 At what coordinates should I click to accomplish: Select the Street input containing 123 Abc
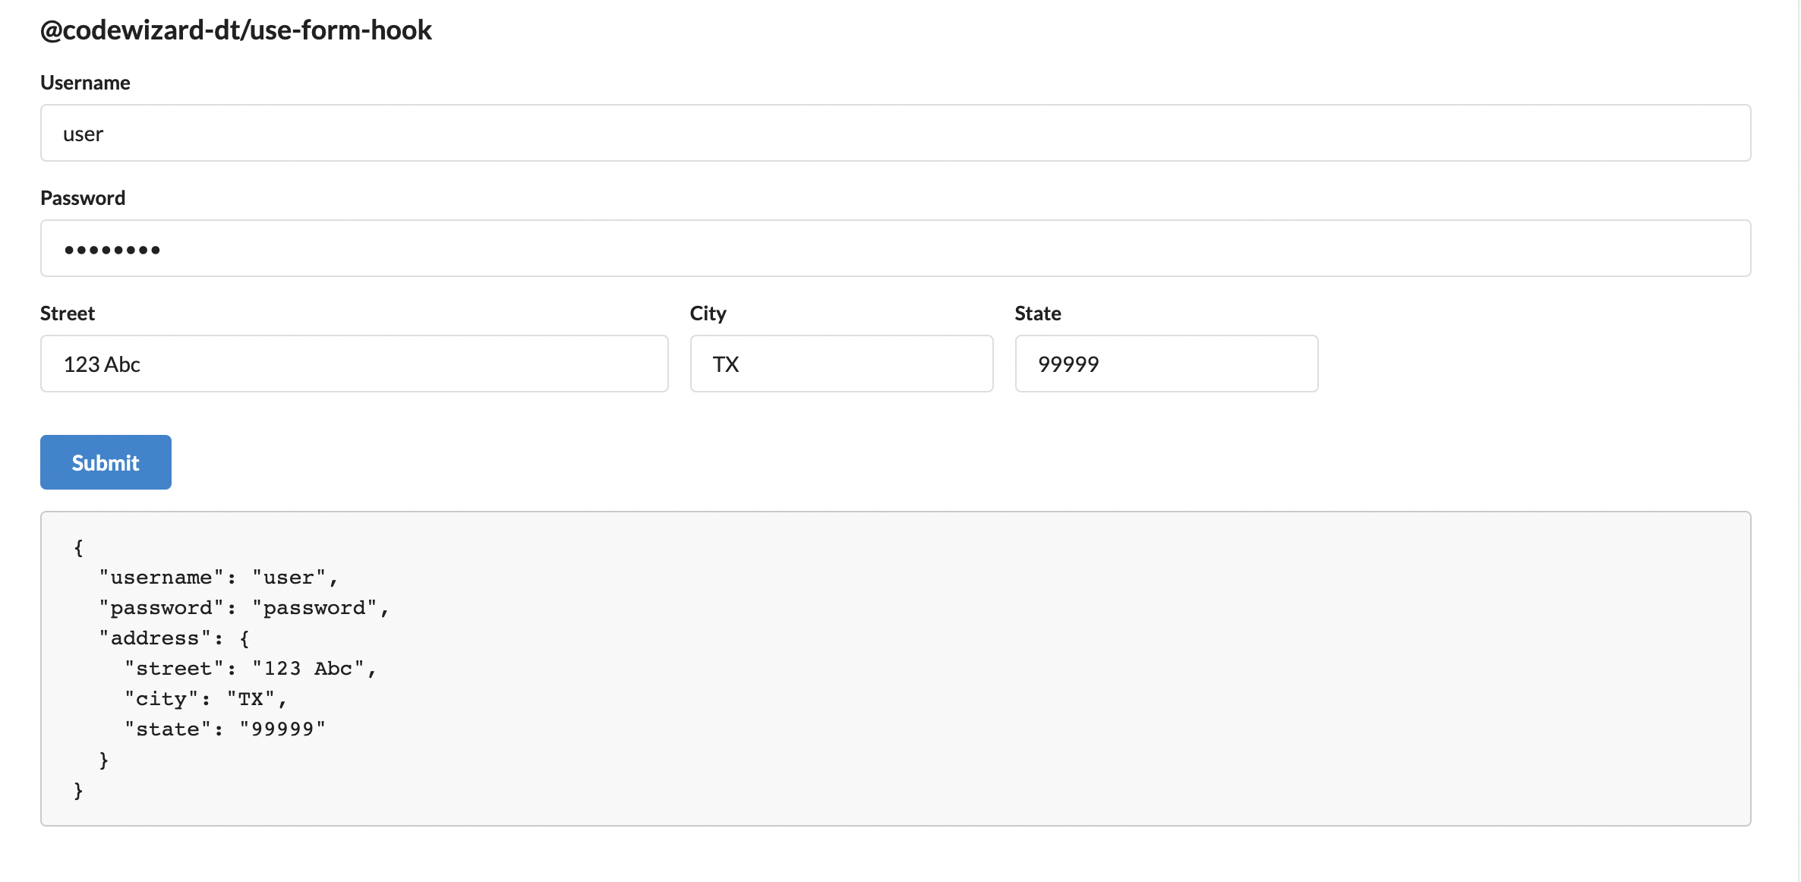click(x=354, y=364)
